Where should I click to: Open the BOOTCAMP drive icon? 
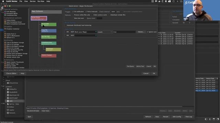coord(8,98)
